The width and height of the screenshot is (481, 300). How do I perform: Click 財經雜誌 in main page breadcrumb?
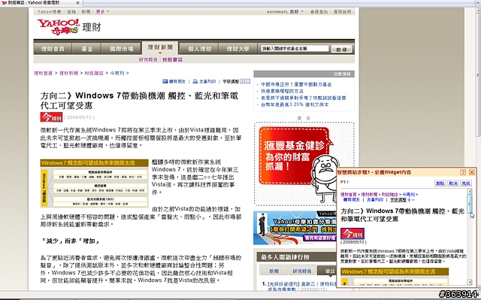(x=94, y=73)
